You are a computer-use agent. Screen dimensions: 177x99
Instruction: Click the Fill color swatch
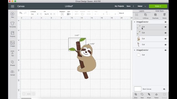(x=54, y=14)
